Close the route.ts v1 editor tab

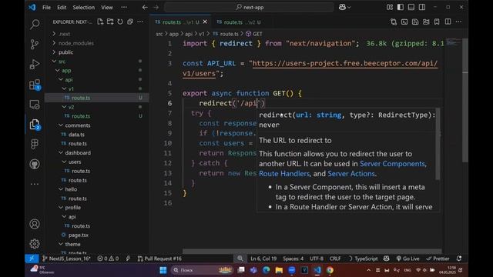coord(205,22)
